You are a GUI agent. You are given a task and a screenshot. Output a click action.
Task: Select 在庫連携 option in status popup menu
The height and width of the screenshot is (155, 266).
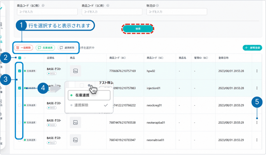tap(89, 95)
